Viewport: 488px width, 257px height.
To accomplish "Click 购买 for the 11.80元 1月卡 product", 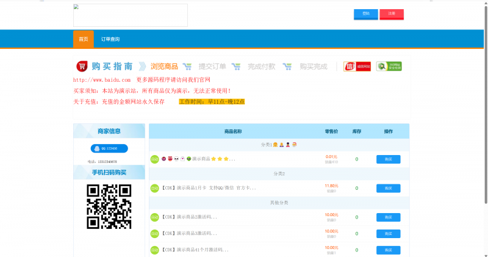I will [x=388, y=188].
